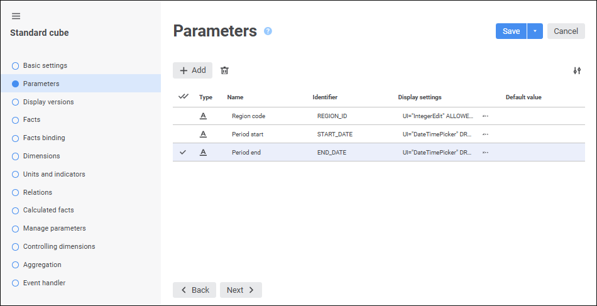Toggle the select-all rows checkmark

point(183,97)
